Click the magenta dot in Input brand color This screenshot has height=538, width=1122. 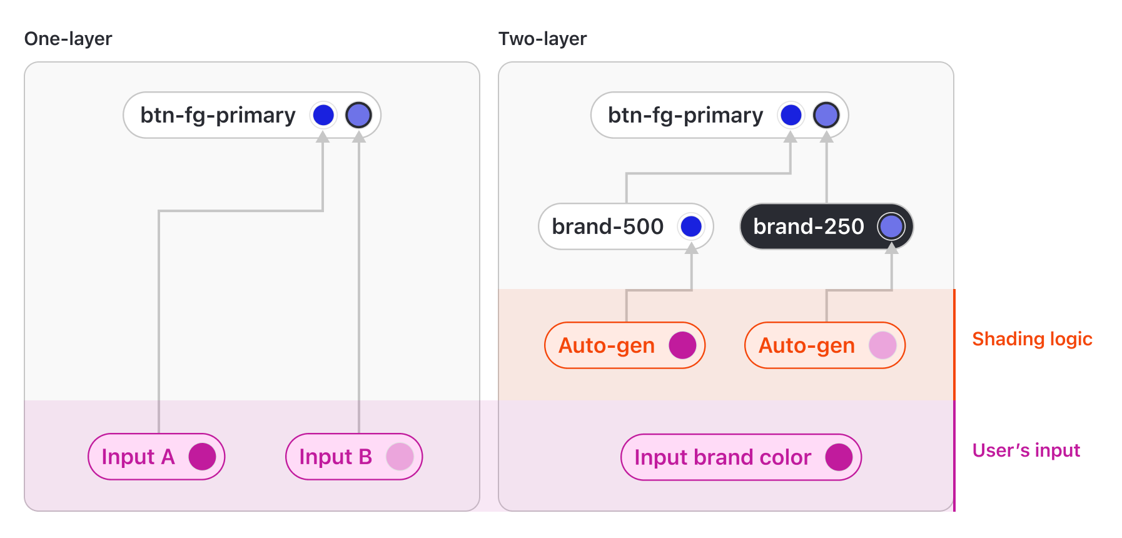[x=839, y=457]
